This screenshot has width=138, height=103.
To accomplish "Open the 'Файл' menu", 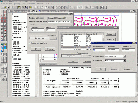I will (x=3, y=4).
